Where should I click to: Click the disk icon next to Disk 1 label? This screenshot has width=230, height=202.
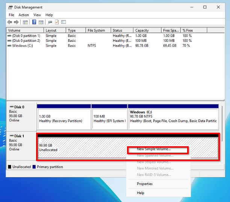(12, 136)
